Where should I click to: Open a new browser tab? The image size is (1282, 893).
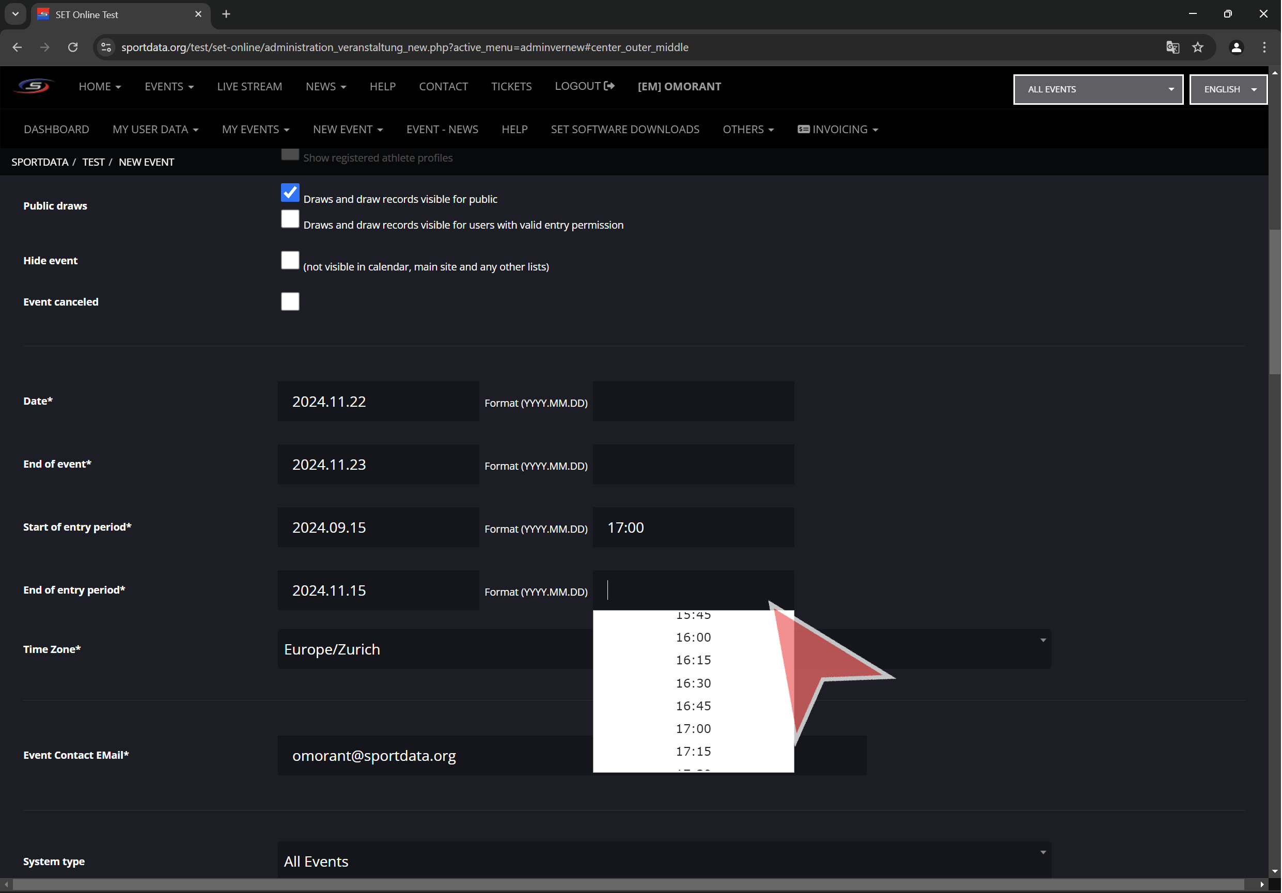tap(226, 14)
